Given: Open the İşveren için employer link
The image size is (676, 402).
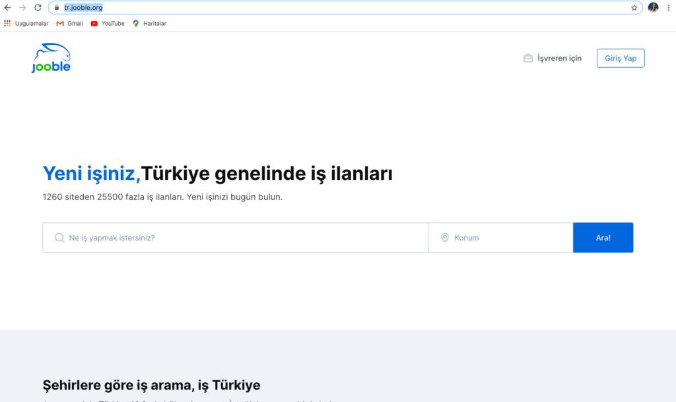Looking at the screenshot, I should [559, 59].
